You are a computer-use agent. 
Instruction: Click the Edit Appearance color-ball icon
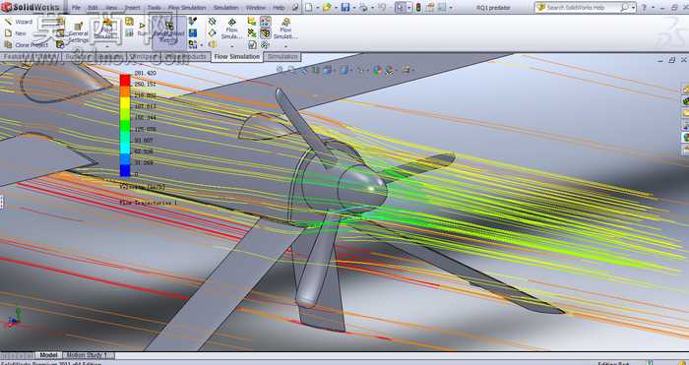pyautogui.click(x=377, y=70)
